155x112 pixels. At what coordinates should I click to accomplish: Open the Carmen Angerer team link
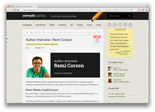(x=119, y=74)
